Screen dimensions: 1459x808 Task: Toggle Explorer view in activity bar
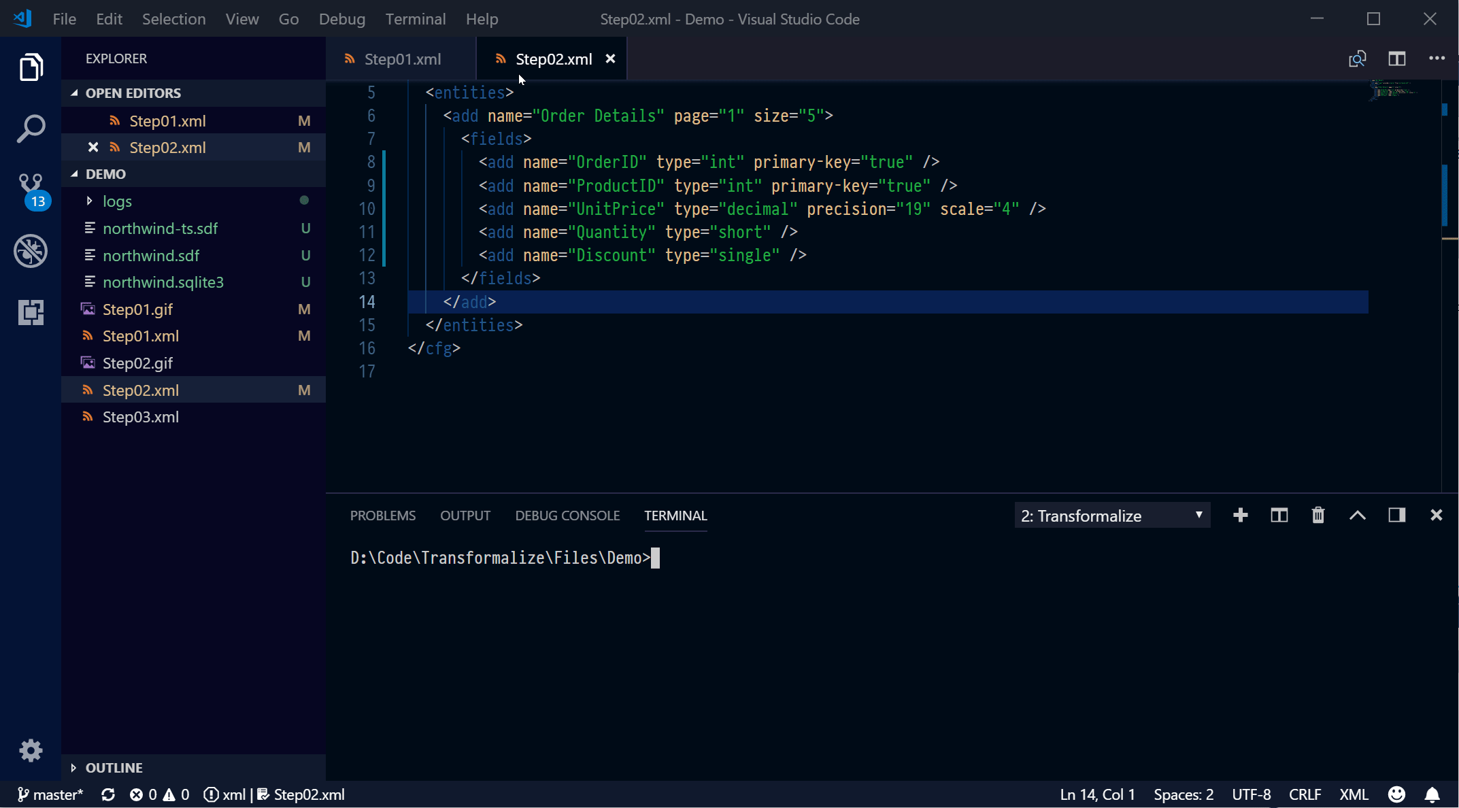(x=31, y=67)
